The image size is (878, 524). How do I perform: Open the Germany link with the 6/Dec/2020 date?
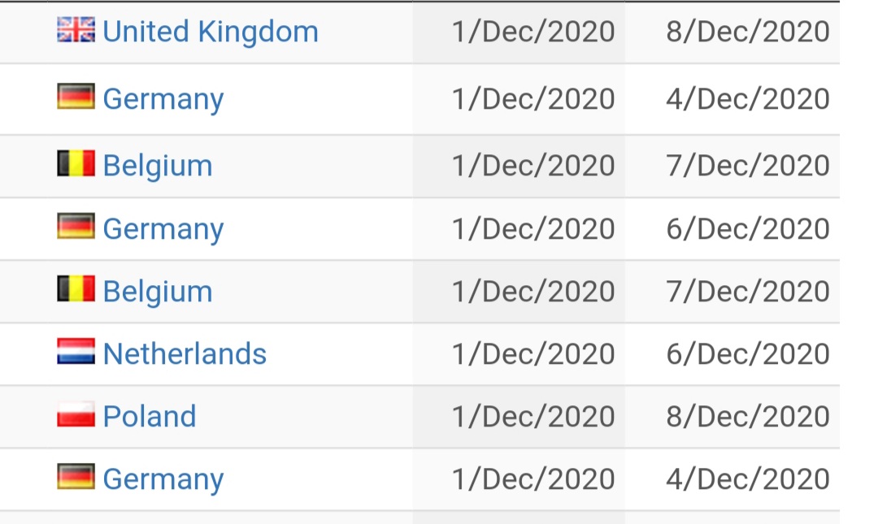tap(163, 230)
